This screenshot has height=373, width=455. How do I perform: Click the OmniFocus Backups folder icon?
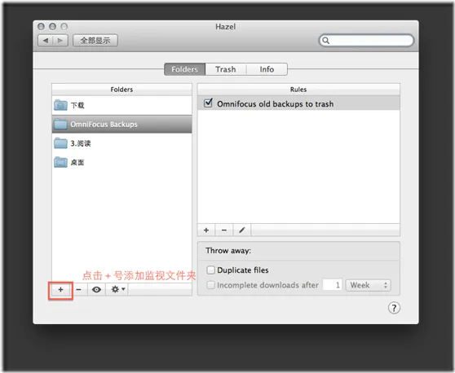pyautogui.click(x=60, y=124)
